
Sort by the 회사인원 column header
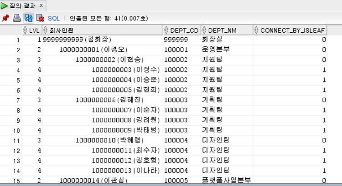[103, 30]
